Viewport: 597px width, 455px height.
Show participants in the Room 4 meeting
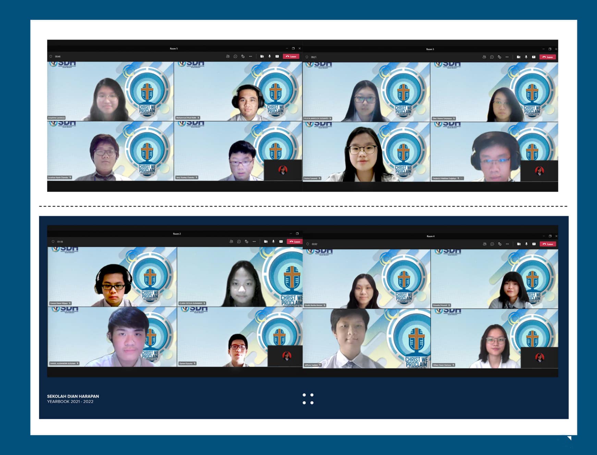[485, 244]
